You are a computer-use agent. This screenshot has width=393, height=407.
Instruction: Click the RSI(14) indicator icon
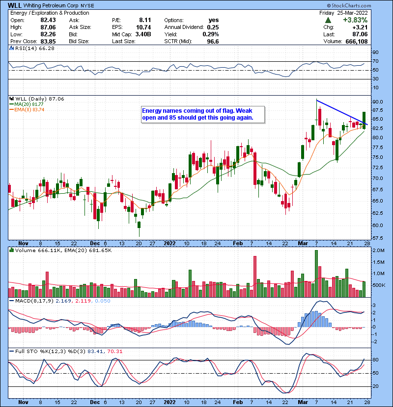[x=11, y=48]
